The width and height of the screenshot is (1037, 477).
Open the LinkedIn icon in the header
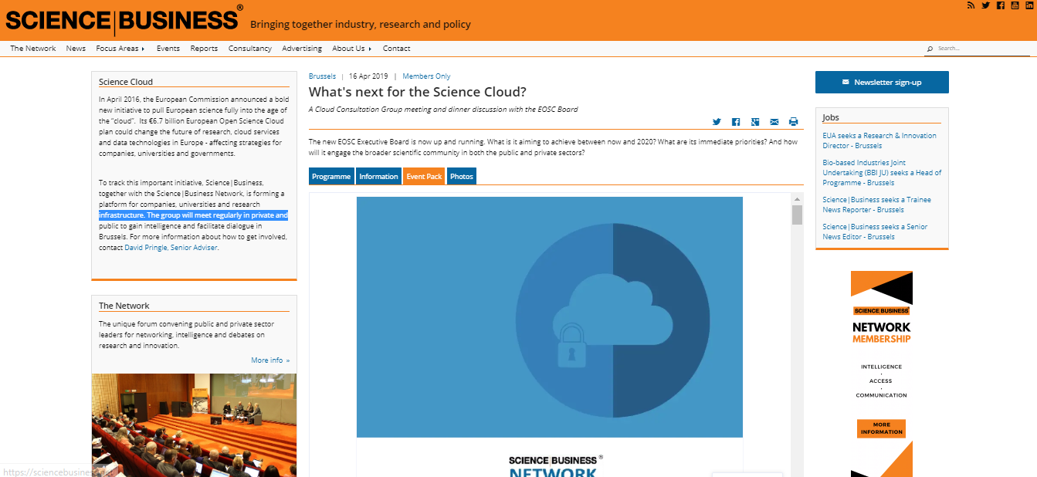pos(1030,5)
